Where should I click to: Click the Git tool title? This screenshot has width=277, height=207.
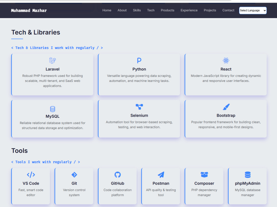click(74, 184)
